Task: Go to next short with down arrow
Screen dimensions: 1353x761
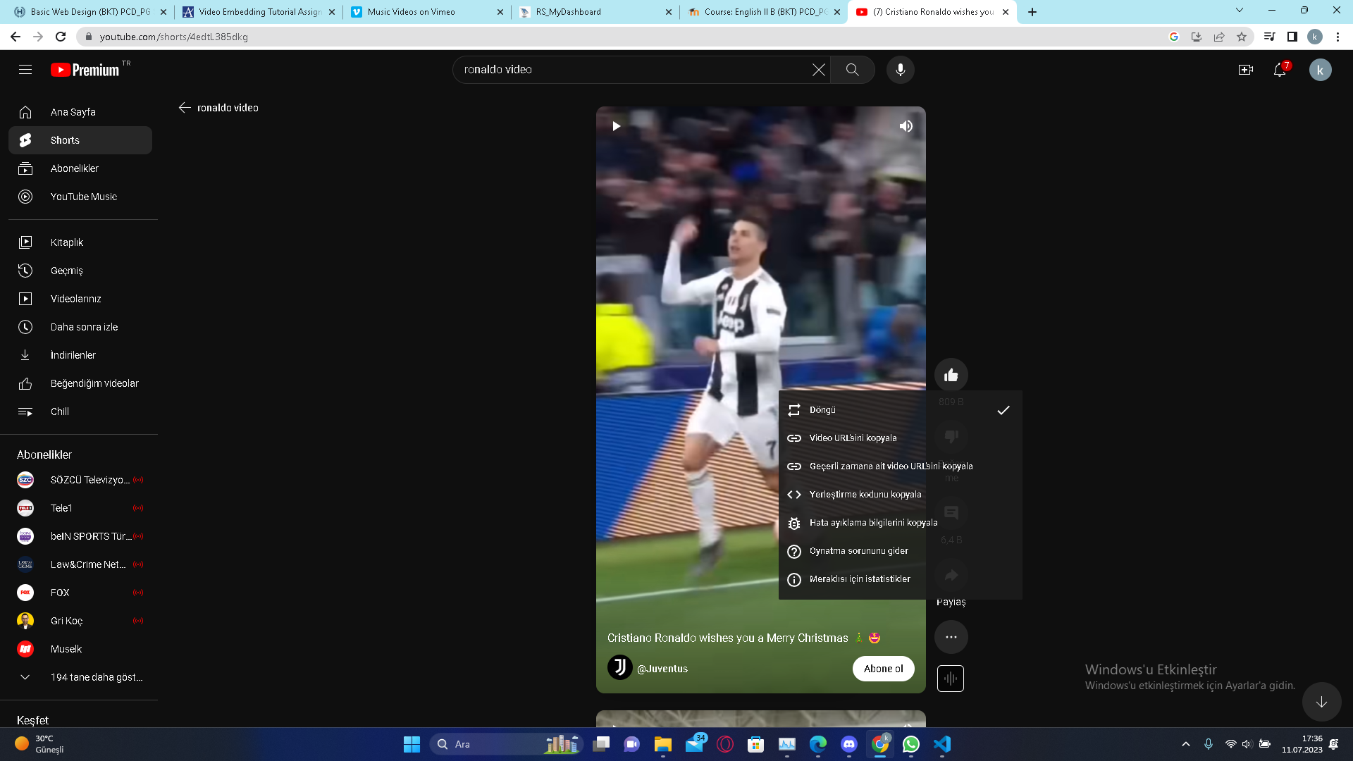Action: (x=1321, y=702)
